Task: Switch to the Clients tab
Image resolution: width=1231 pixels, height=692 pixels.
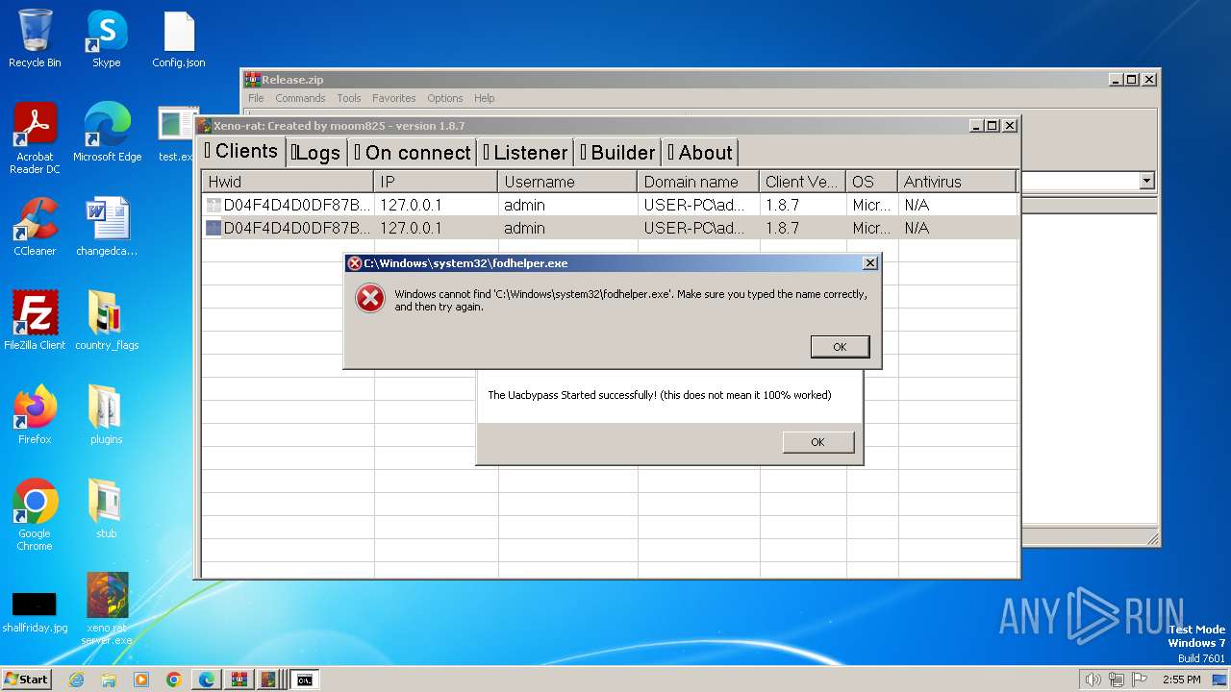Action: click(x=240, y=151)
